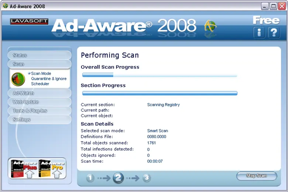Click the 'Scanning Registry' section value

(163, 105)
